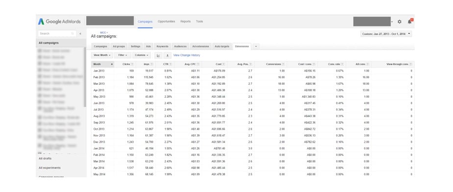Screen dimensions: 453x192
Task: Sort by the Cost column header
Action: click(x=218, y=64)
